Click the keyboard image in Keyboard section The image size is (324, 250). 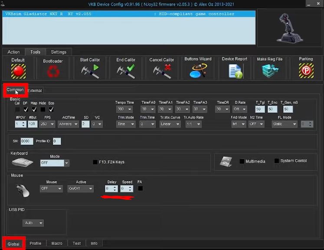coord(22,162)
